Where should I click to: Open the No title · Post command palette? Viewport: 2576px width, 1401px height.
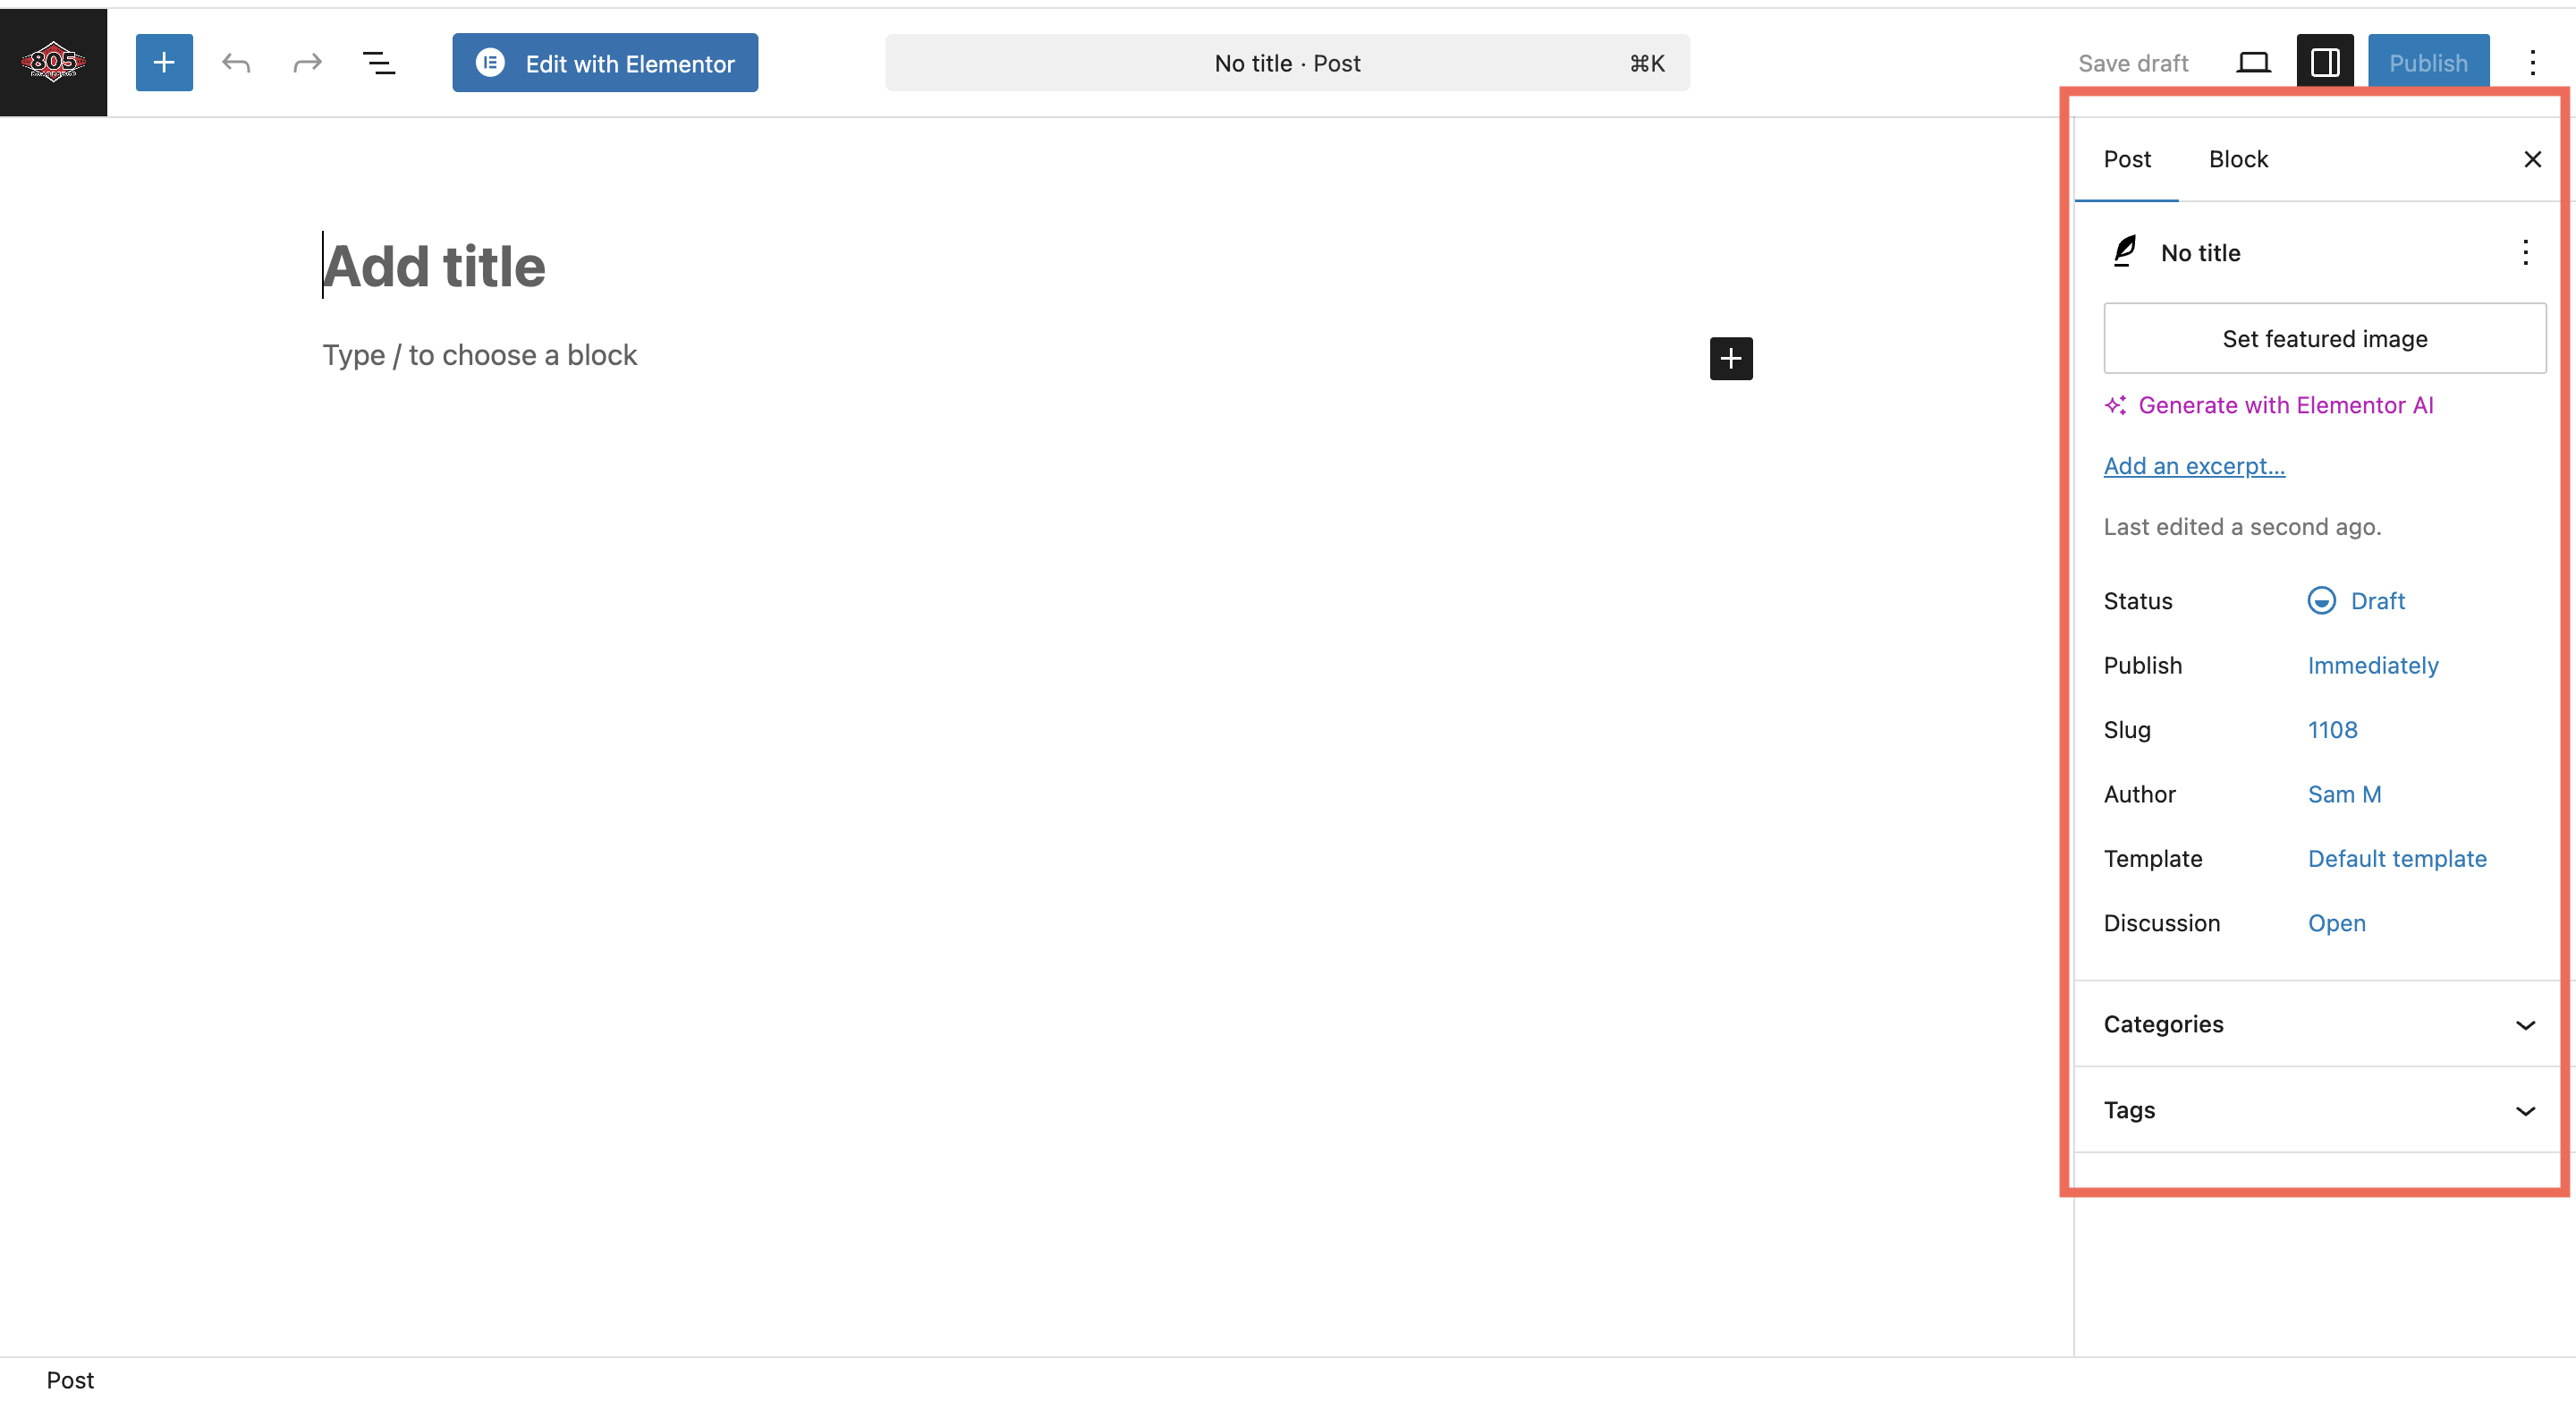(1287, 63)
